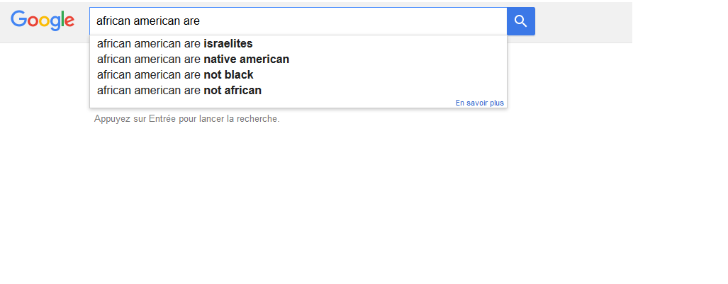Select suggestion 'african american are israelites'
The image size is (728, 284).
click(x=298, y=44)
